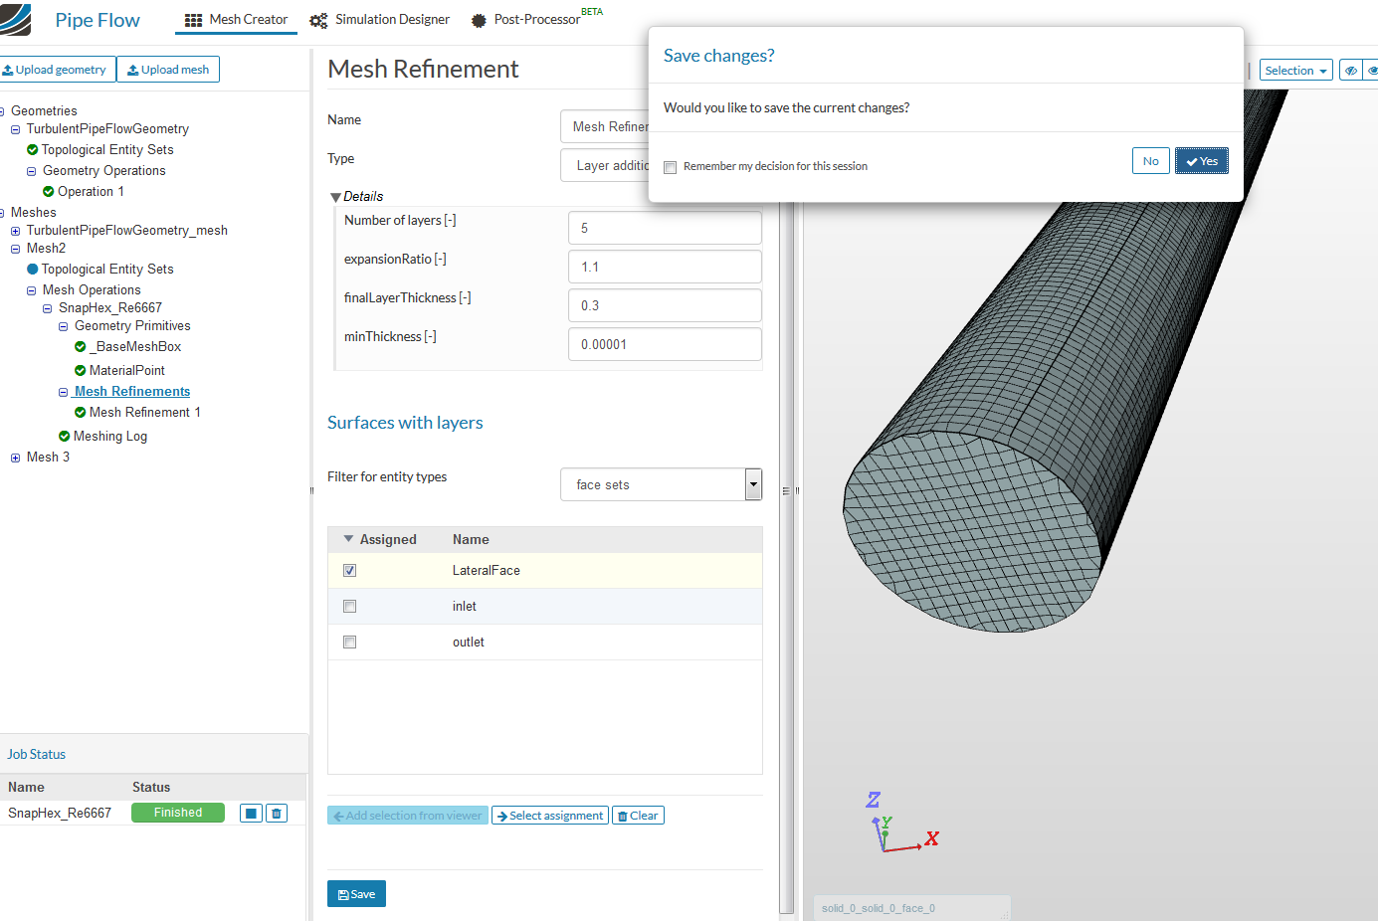Show all parts with the eye icon
Screen dimensions: 1378x921
(1372, 70)
